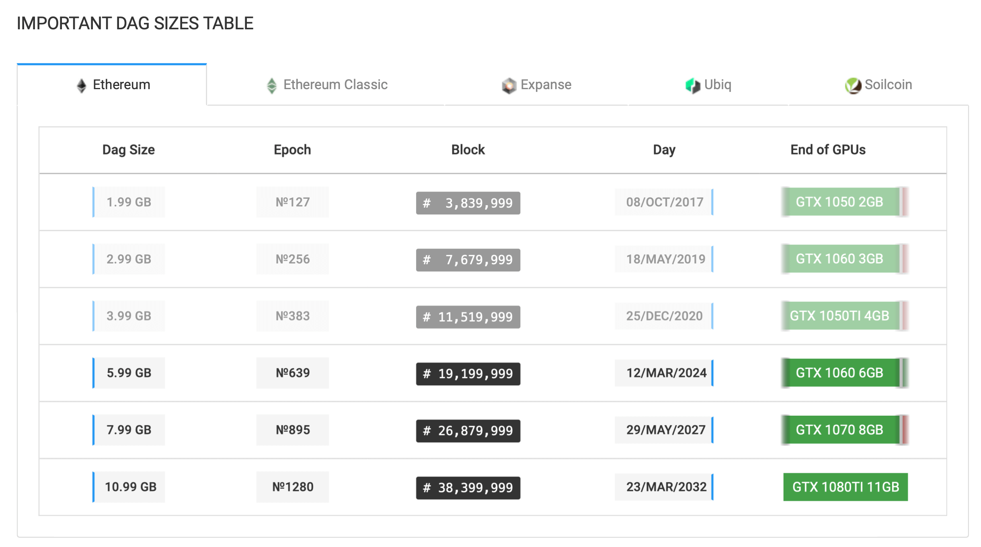This screenshot has width=981, height=547.
Task: Click the green Ethereum Classic logo icon
Action: point(272,85)
